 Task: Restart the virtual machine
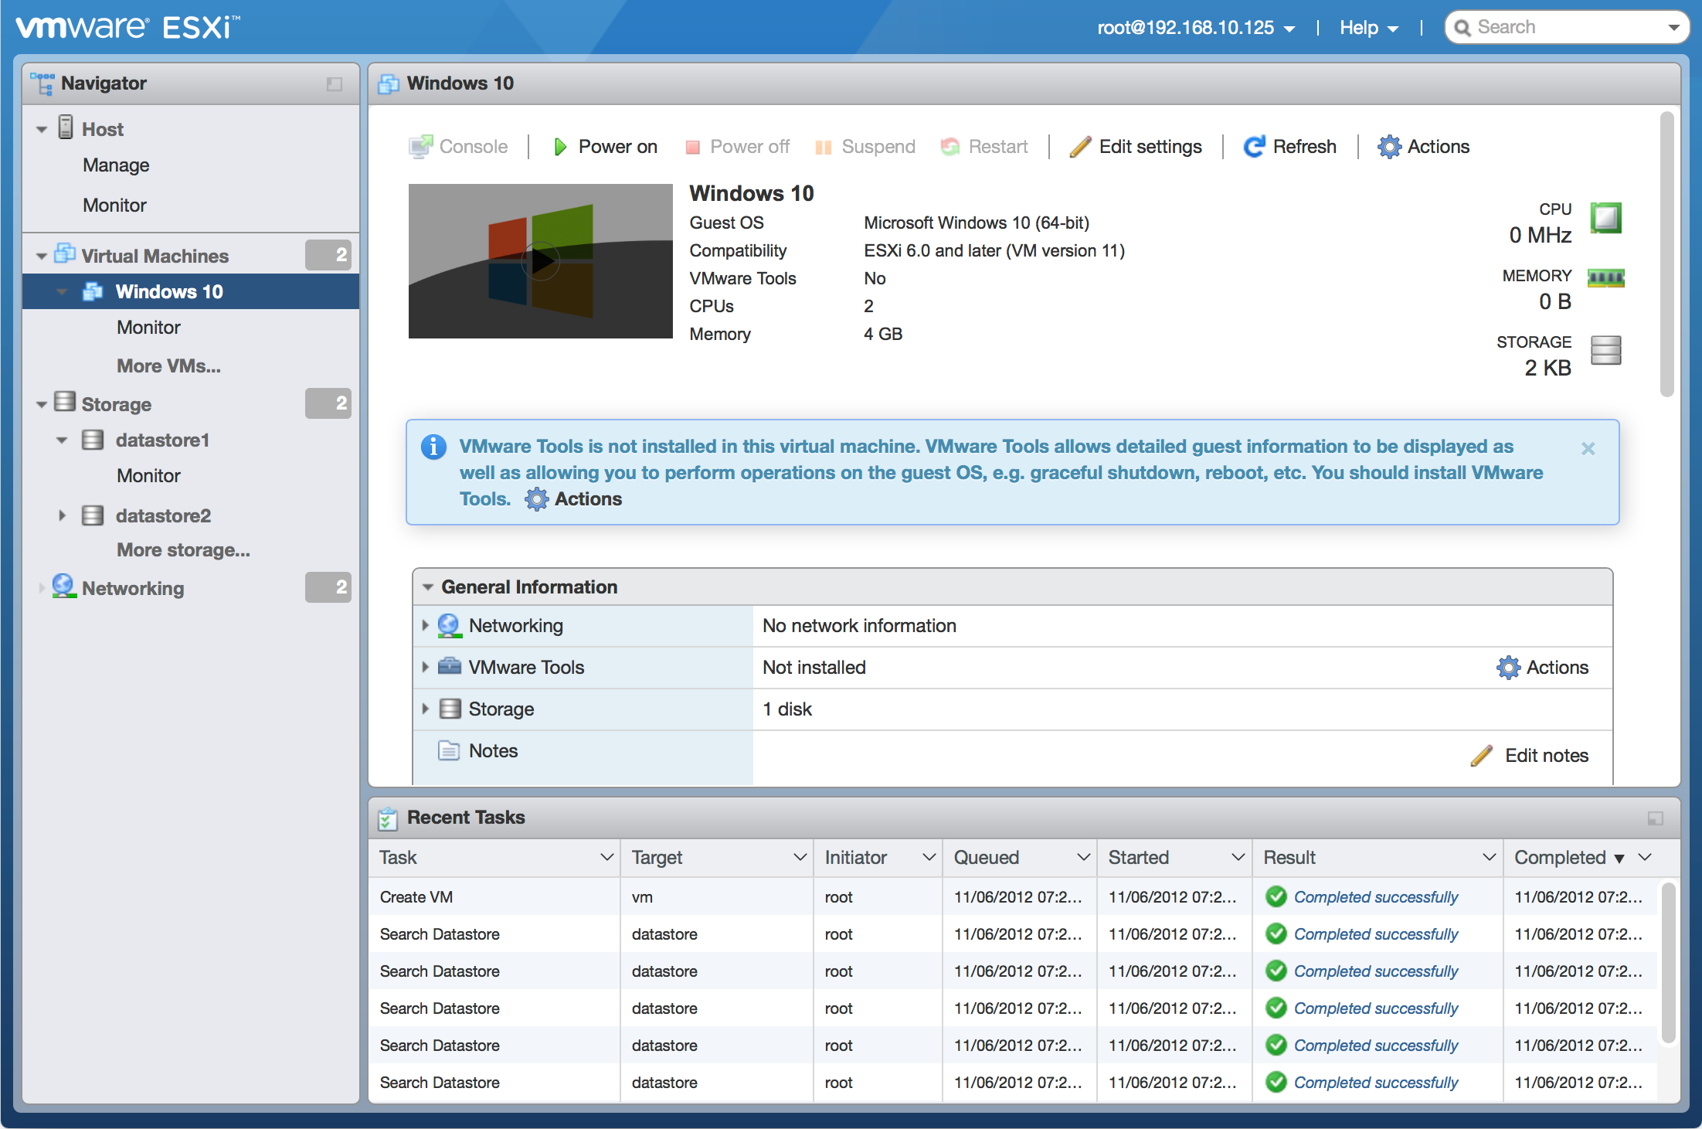point(984,146)
